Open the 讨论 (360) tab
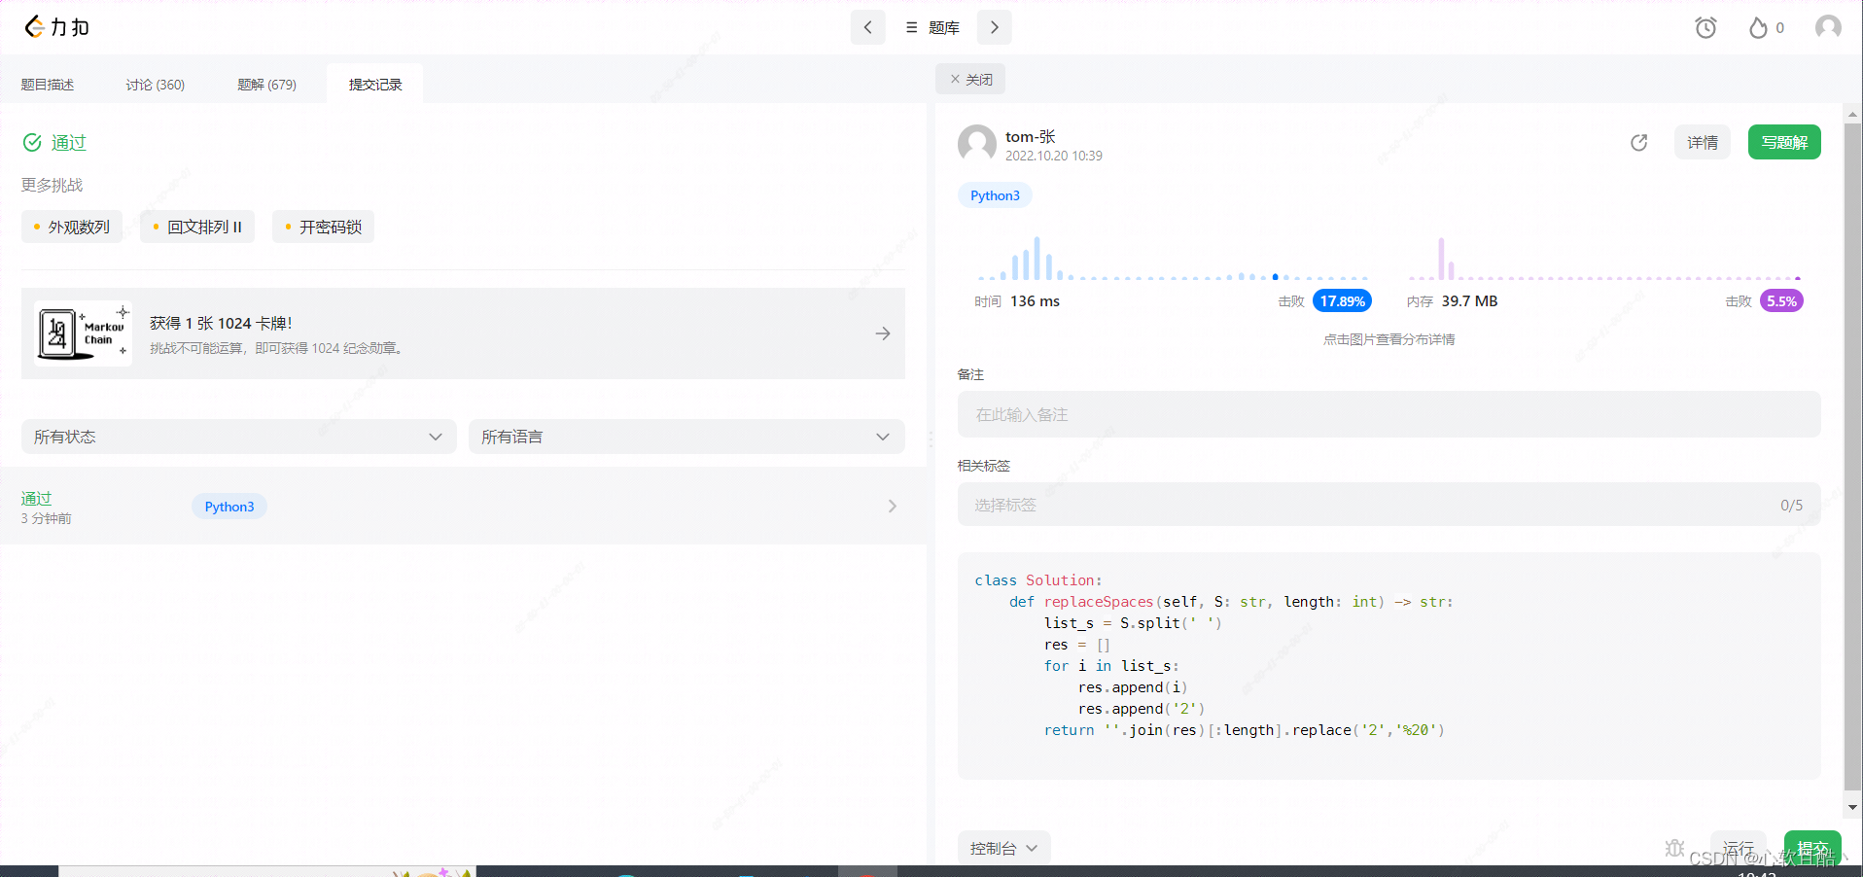 pyautogui.click(x=155, y=85)
